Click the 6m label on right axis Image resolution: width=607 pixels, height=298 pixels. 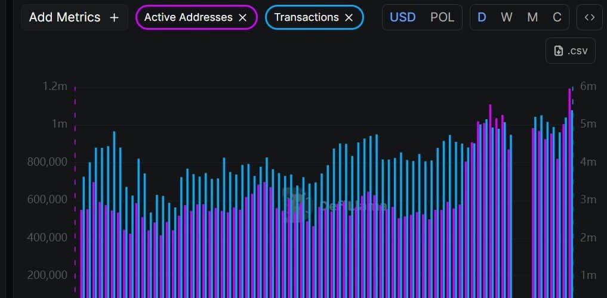588,86
